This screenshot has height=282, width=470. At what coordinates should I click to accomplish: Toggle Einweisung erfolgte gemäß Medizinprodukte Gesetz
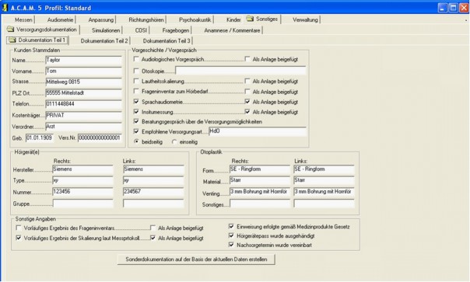point(231,226)
